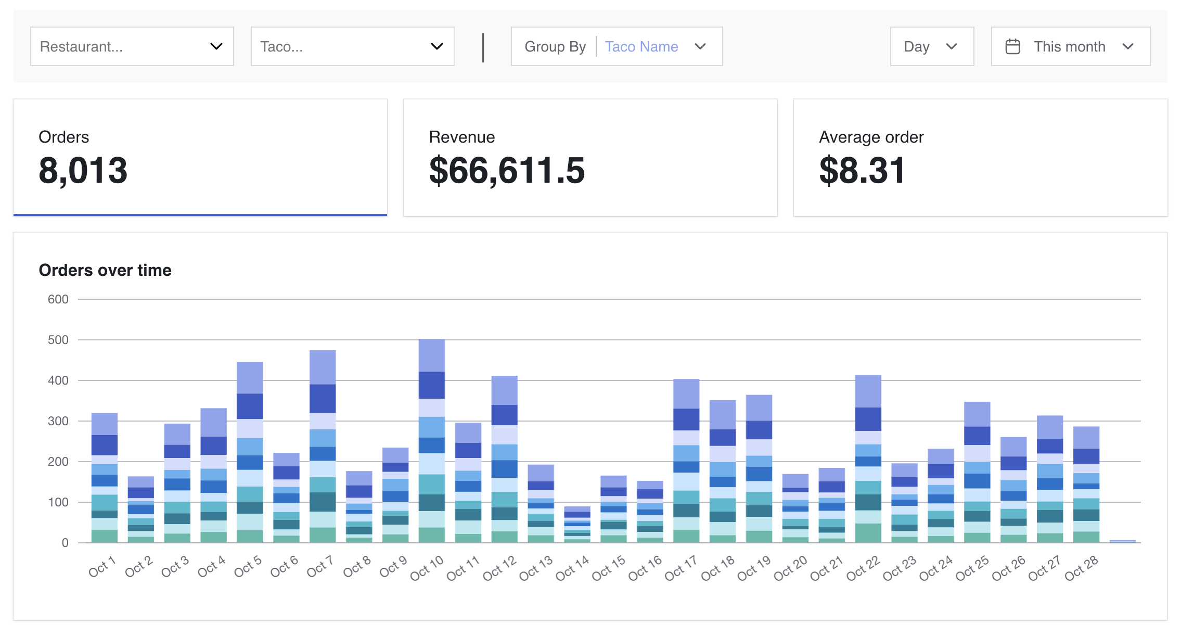Image resolution: width=1181 pixels, height=636 pixels.
Task: Click the calendar icon beside This month
Action: point(1012,46)
